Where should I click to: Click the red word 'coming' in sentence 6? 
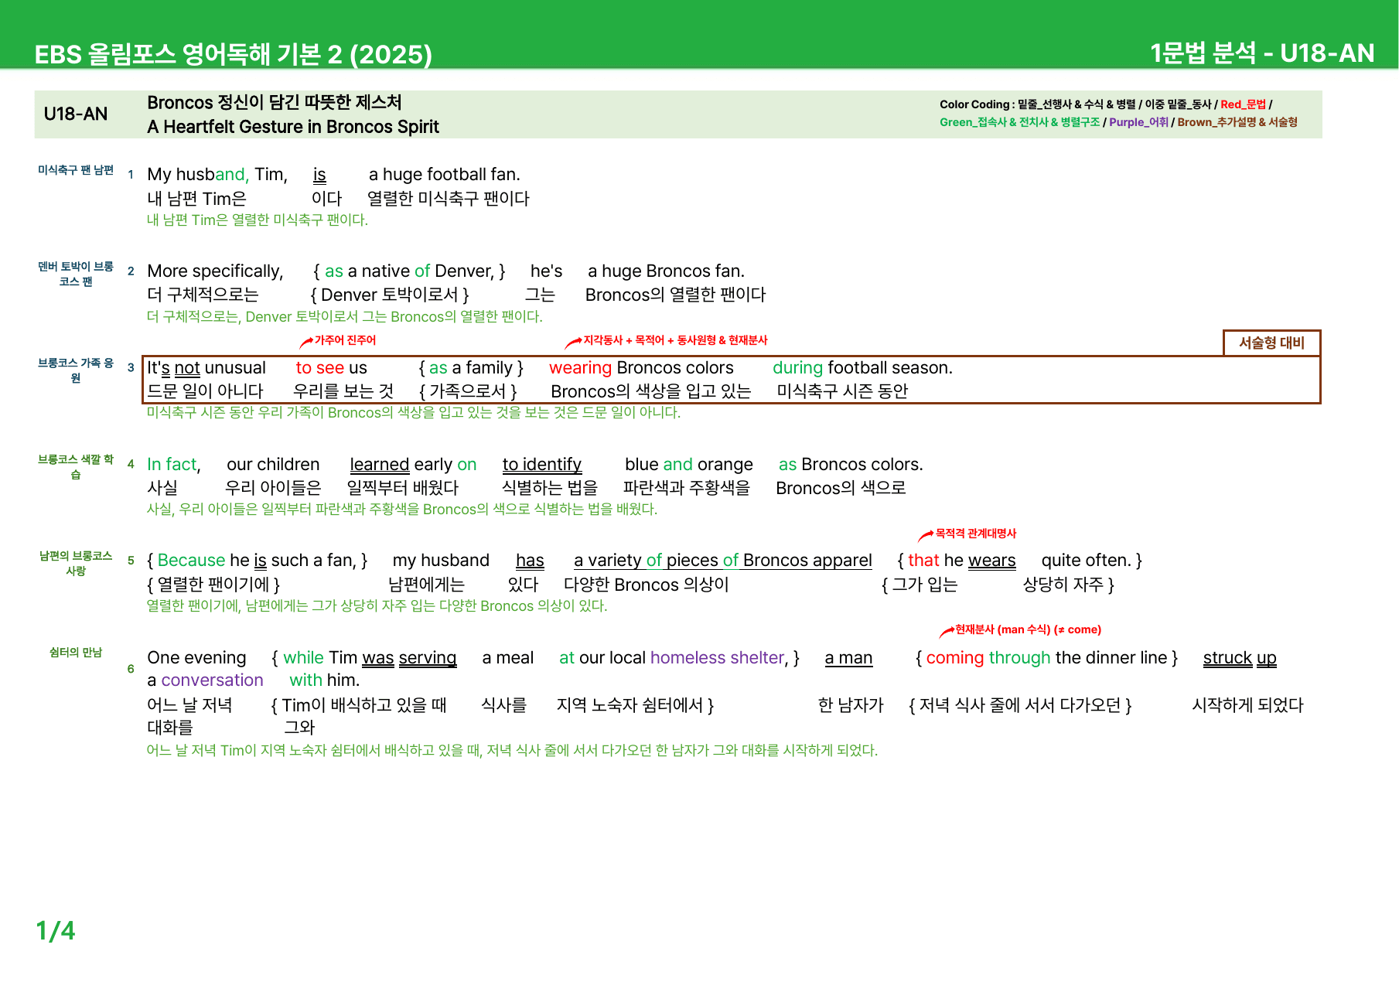[955, 658]
